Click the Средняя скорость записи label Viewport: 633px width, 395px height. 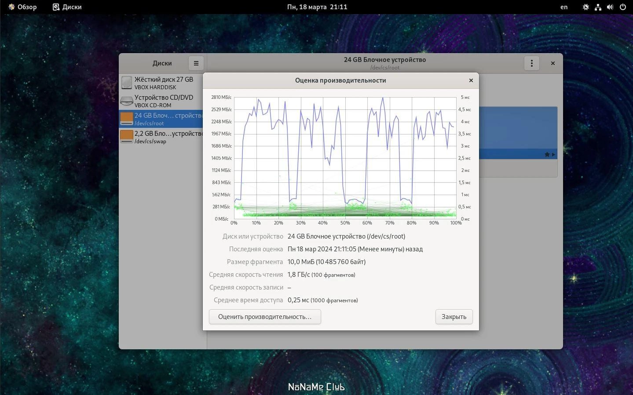click(x=246, y=287)
